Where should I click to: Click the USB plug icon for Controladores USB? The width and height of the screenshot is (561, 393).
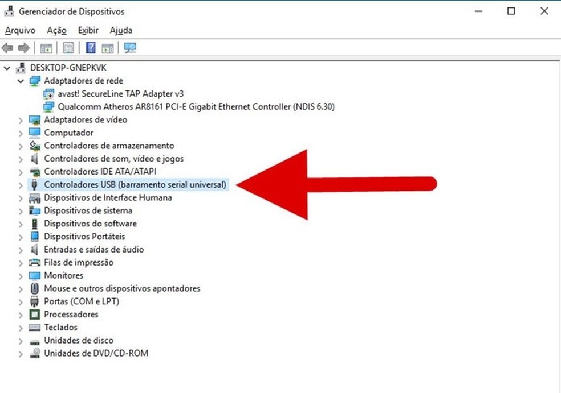point(34,185)
